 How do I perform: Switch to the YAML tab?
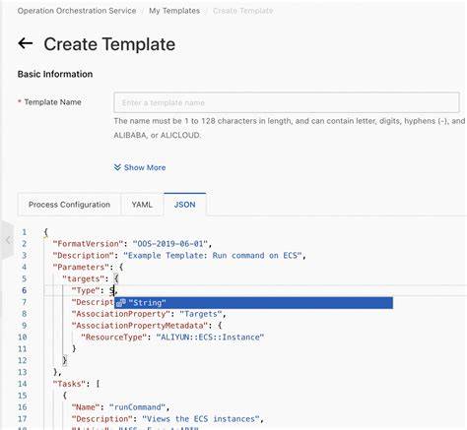pos(142,205)
